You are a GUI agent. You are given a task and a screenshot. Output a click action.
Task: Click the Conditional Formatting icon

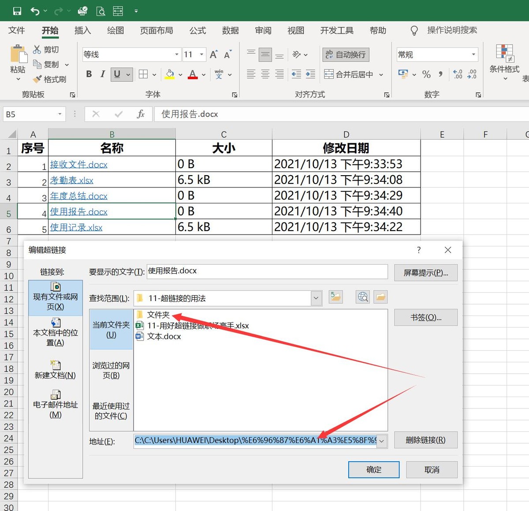point(504,53)
